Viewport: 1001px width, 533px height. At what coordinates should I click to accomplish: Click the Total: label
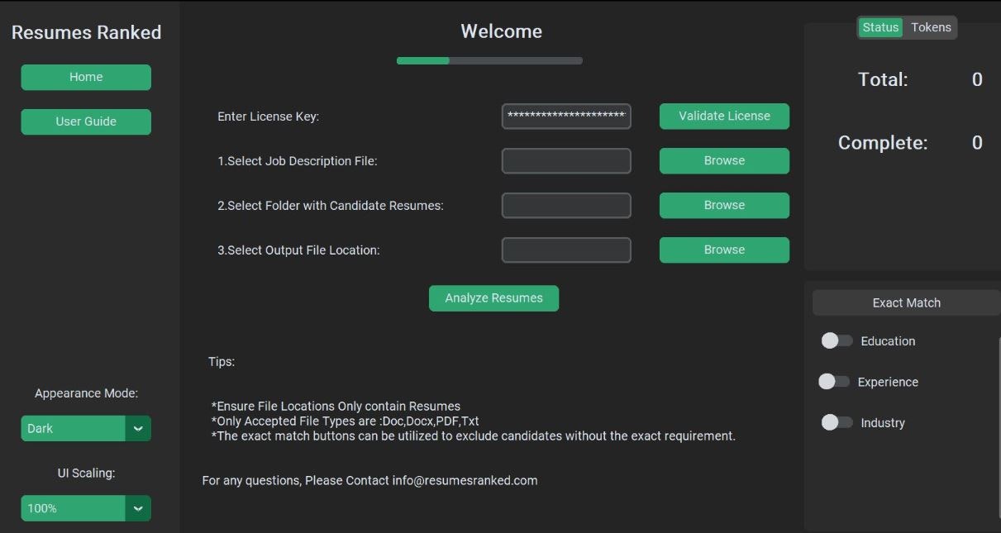tap(883, 79)
